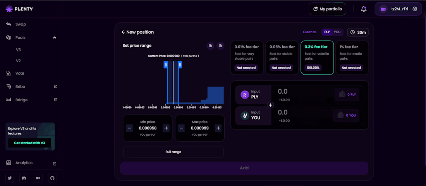This screenshot has width=426, height=186.
Task: Open the Medium link
Action: pos(38,178)
